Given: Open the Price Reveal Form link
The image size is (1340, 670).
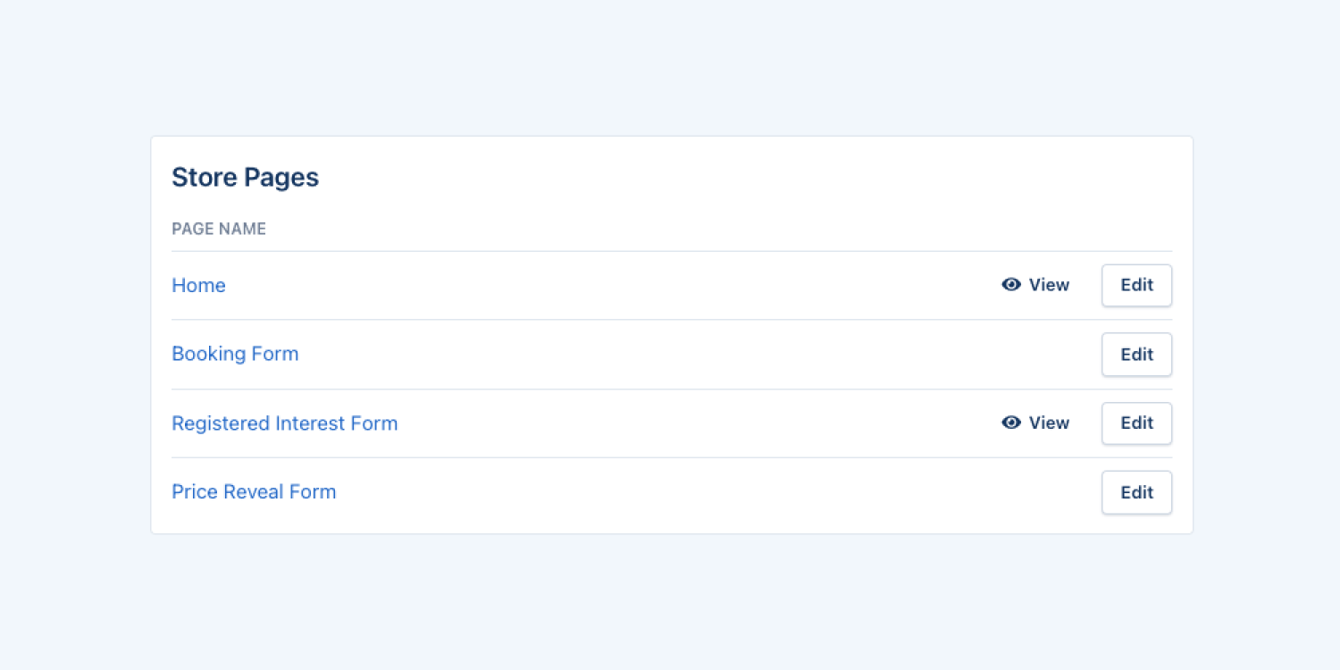Looking at the screenshot, I should [254, 492].
